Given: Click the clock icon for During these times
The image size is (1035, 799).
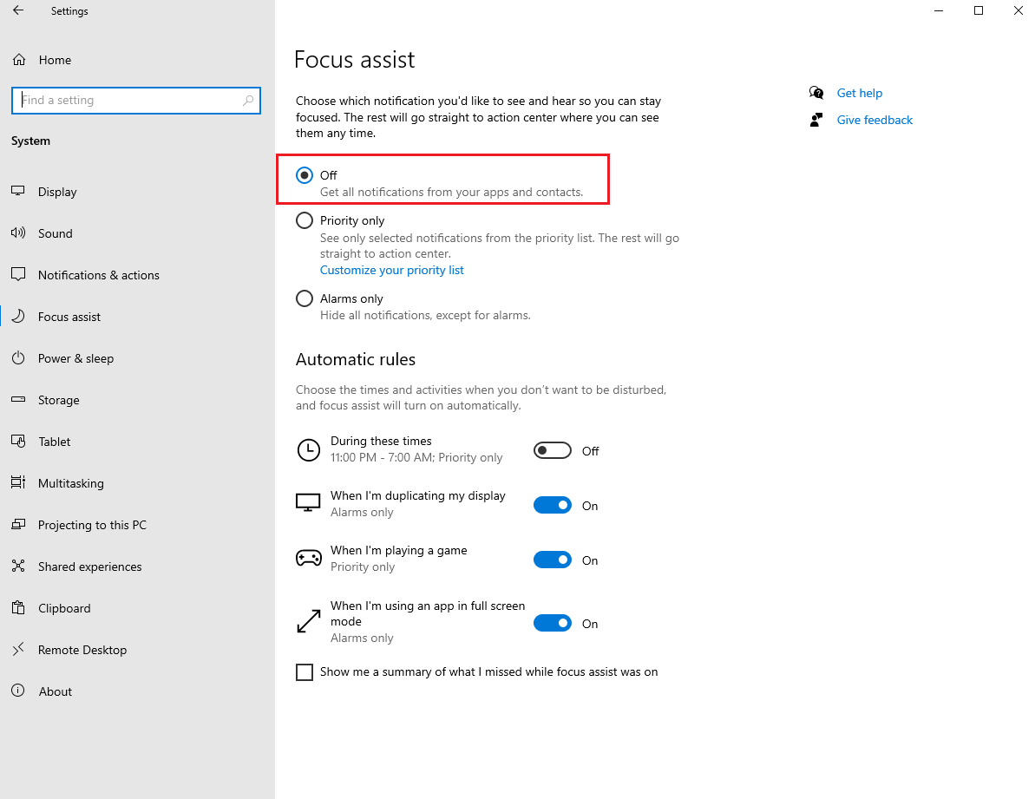Looking at the screenshot, I should coord(308,450).
